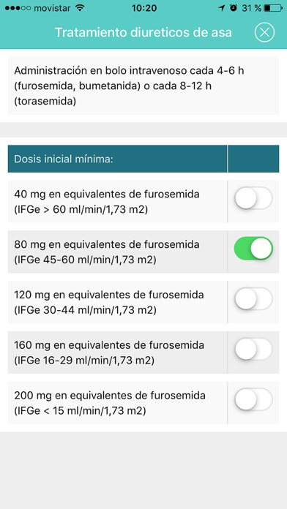Turn on the 120 mg dose switch
Screen dimensions: 287x509
253,298
